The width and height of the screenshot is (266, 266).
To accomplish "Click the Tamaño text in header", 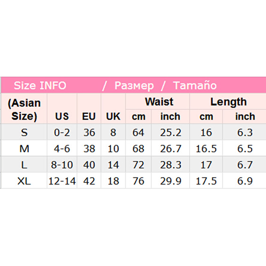I will (x=195, y=86).
